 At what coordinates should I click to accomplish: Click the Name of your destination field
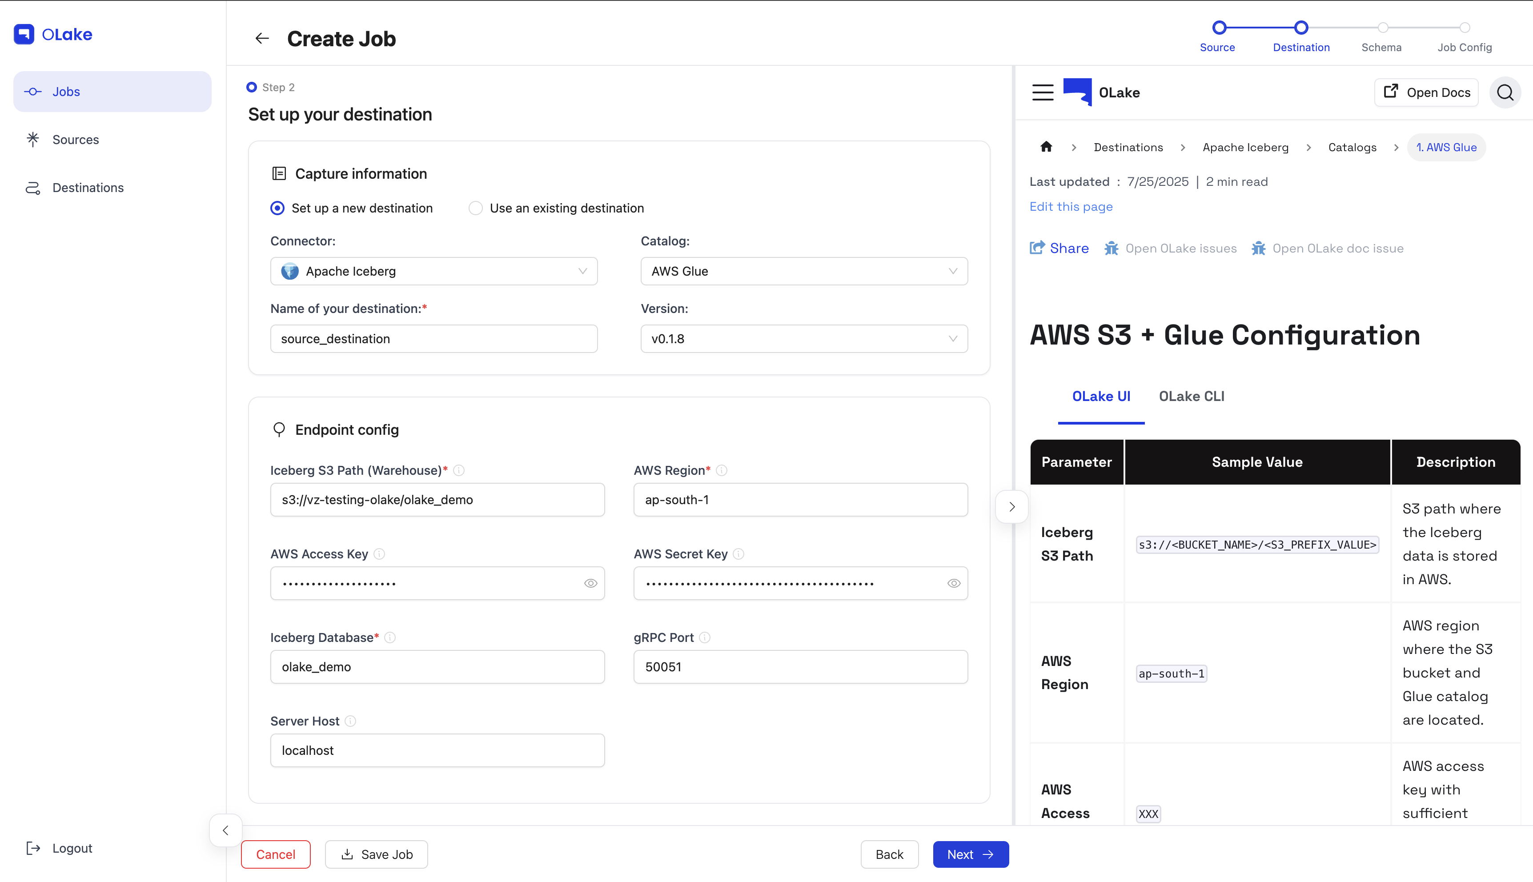tap(433, 339)
